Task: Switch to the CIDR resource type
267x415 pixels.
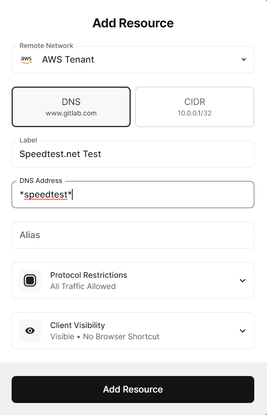Action: click(195, 107)
